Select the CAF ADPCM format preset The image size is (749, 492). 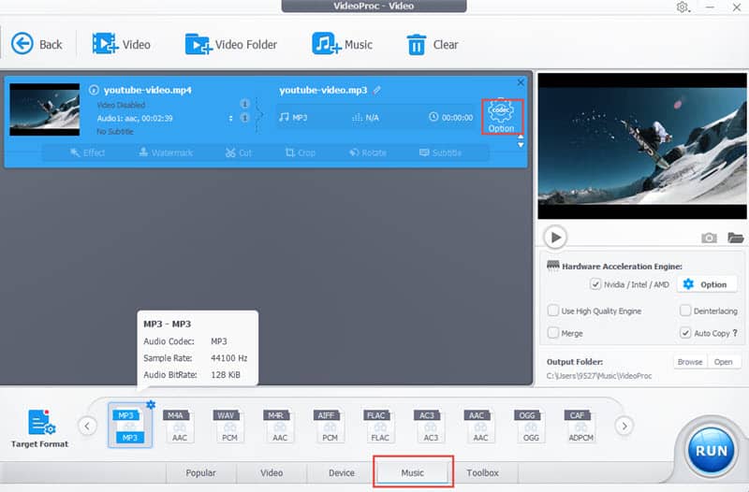coord(580,426)
